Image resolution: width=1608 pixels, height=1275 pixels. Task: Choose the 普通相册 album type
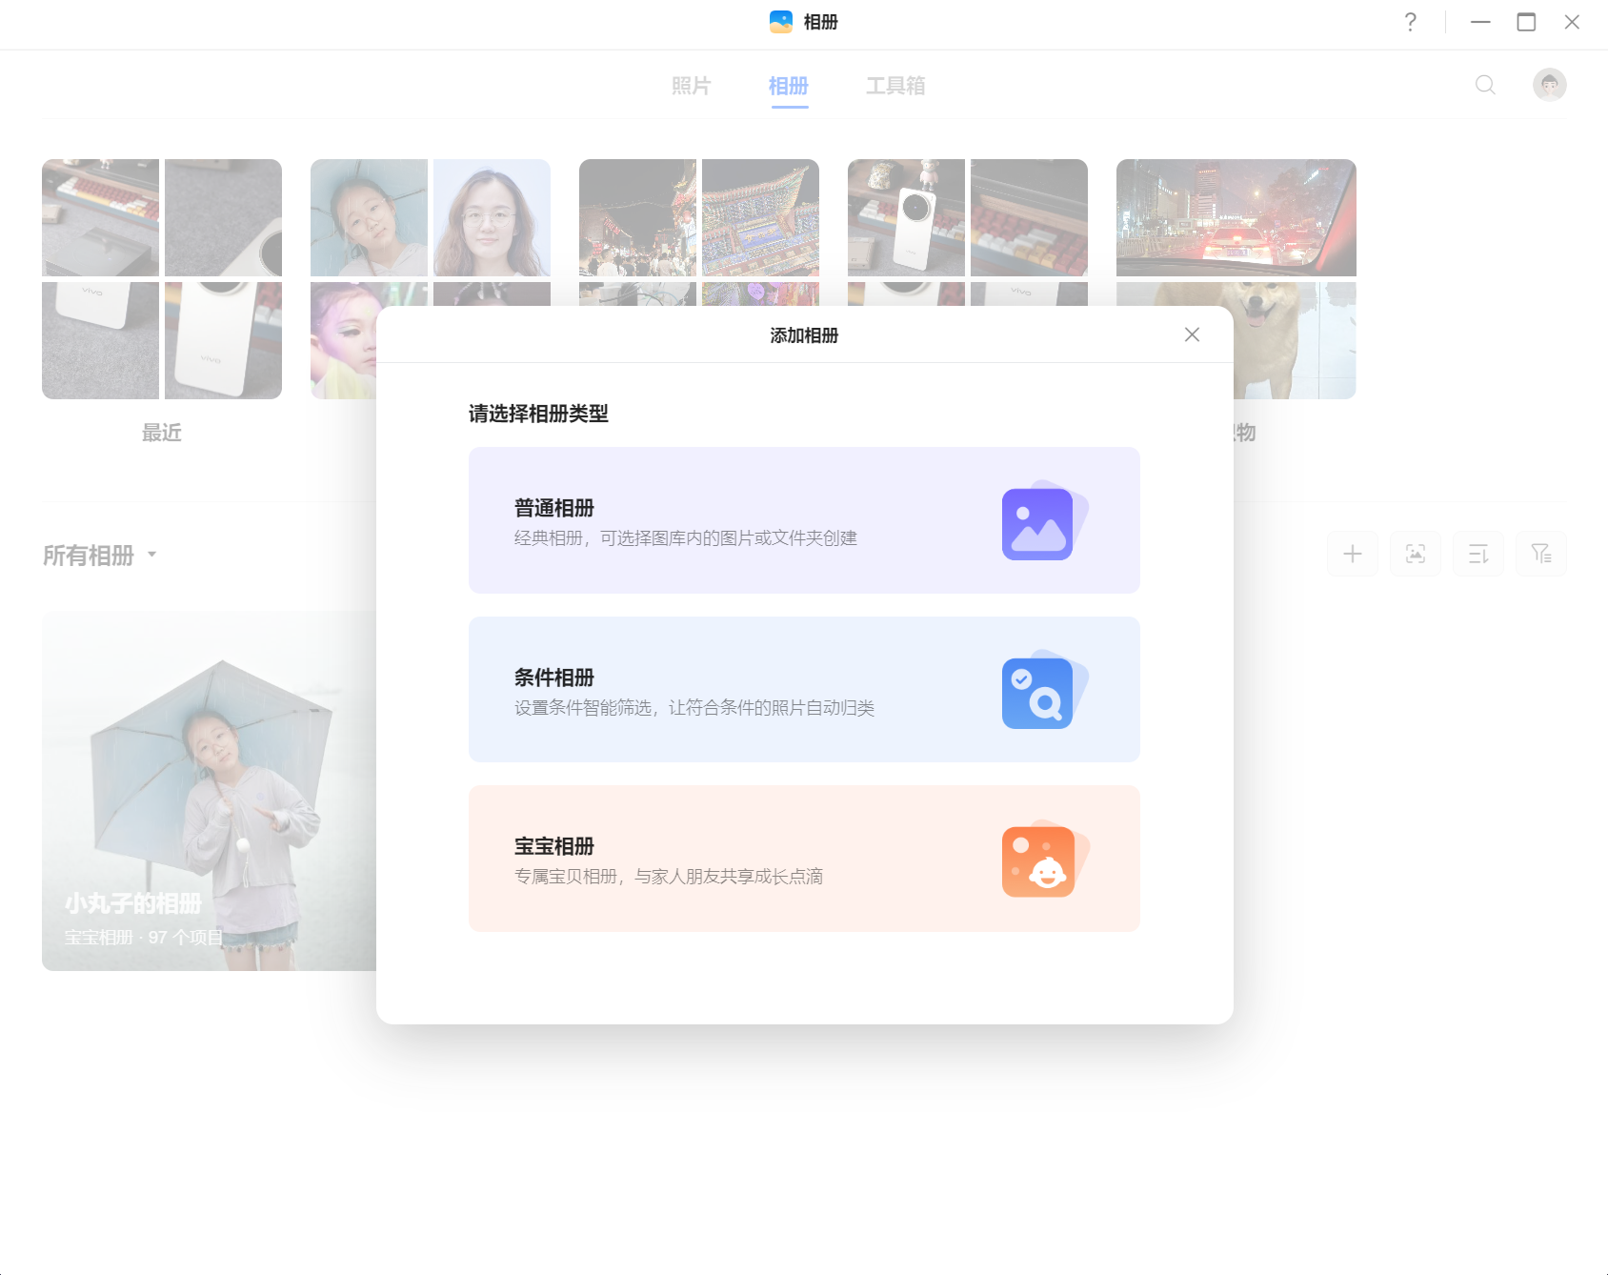[x=804, y=520]
